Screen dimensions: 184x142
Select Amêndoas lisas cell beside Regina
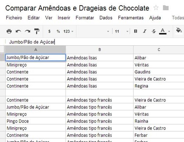pyautogui.click(x=99, y=86)
